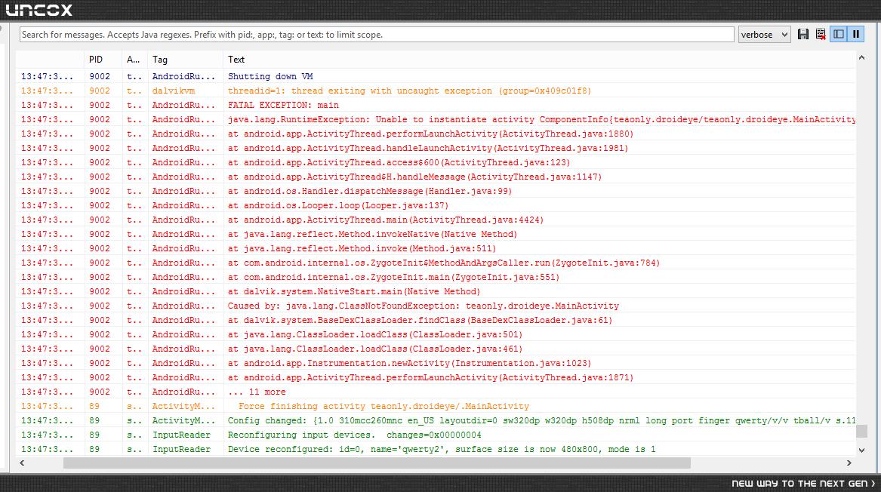The width and height of the screenshot is (881, 492).
Task: Select the '... 11 more' log line
Action: 436,392
